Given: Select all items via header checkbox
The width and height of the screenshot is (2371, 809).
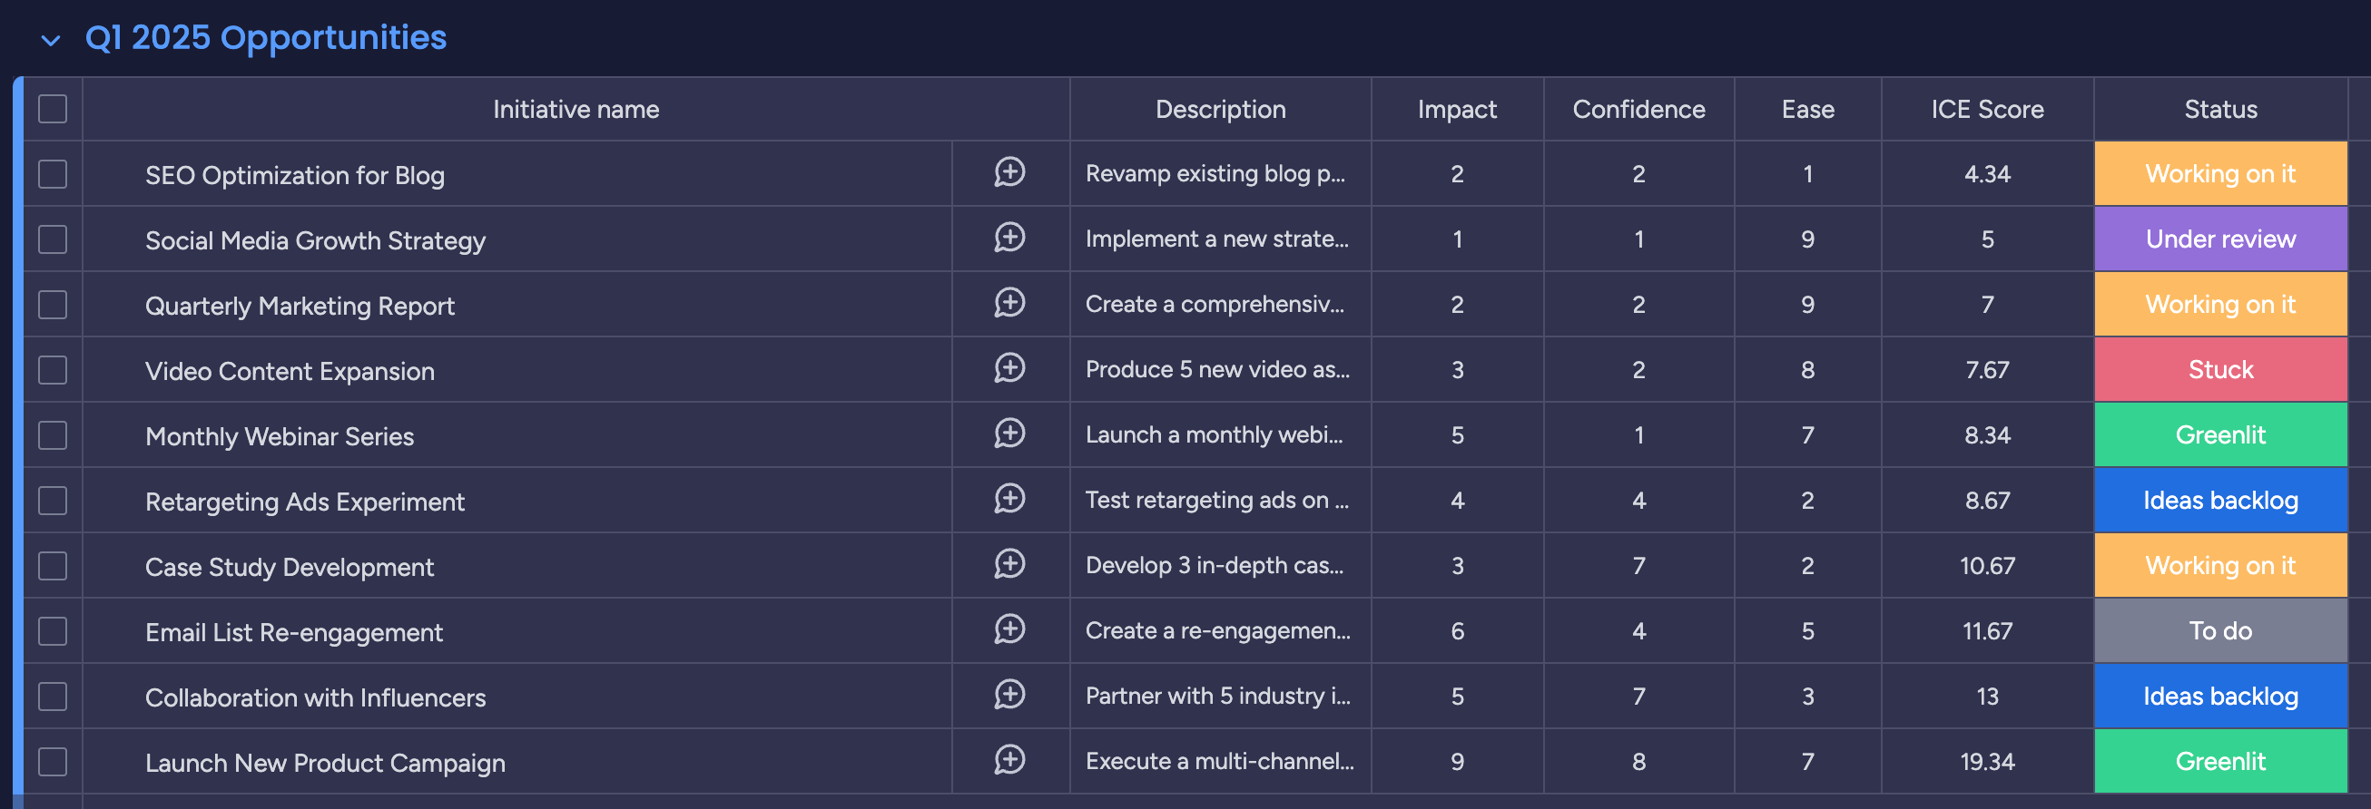Looking at the screenshot, I should click(x=53, y=109).
